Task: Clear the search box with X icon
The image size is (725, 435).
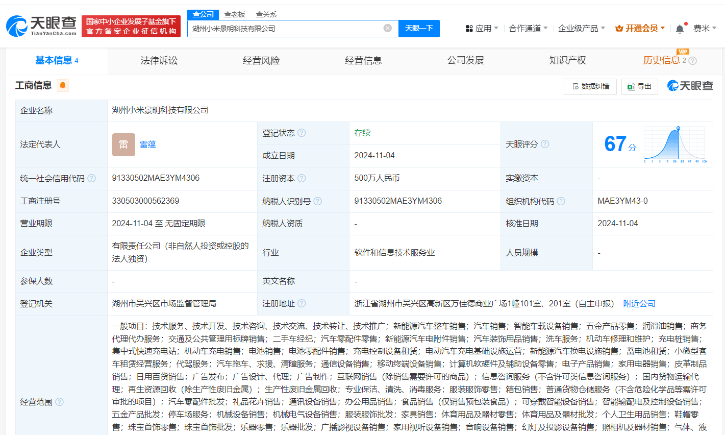Action: click(x=388, y=28)
